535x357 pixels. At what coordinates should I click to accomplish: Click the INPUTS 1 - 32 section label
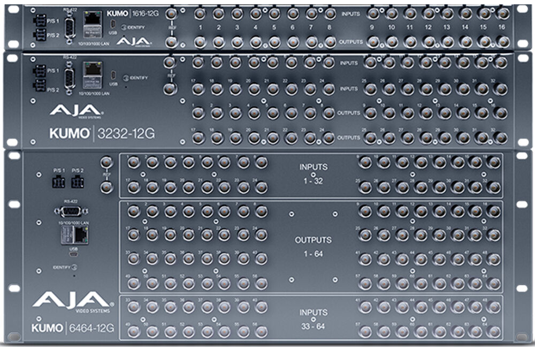pyautogui.click(x=314, y=174)
